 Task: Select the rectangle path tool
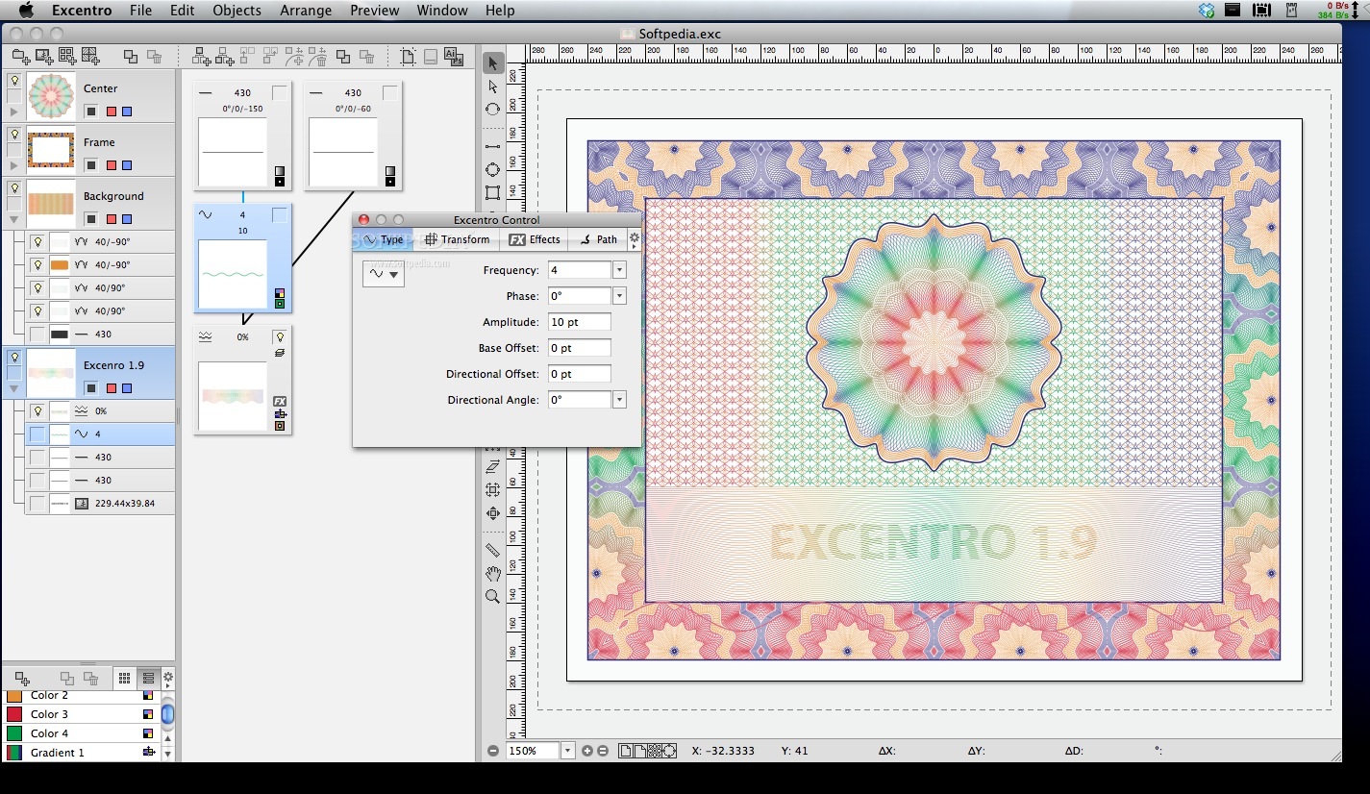pos(492,192)
